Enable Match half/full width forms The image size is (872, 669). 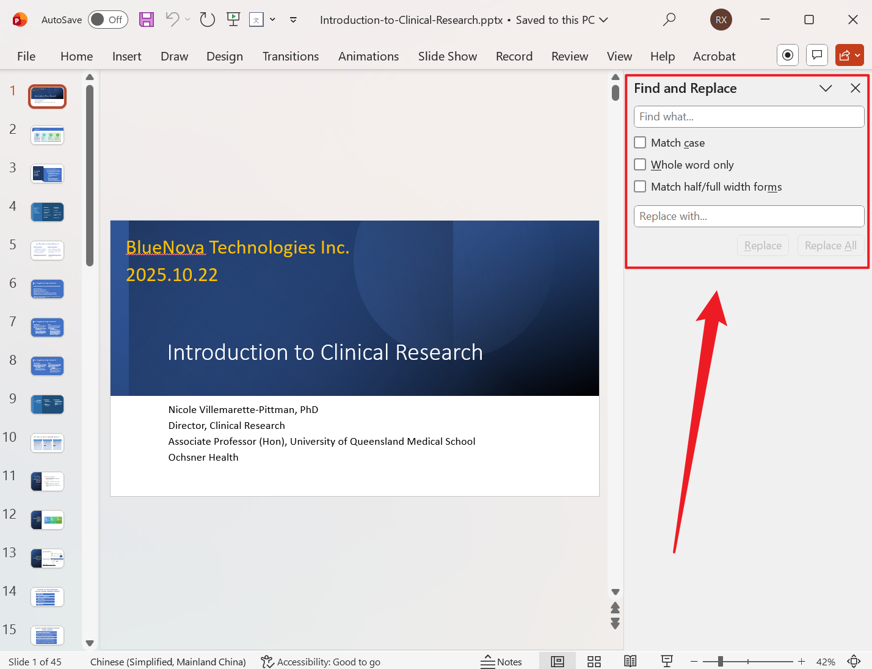point(640,186)
